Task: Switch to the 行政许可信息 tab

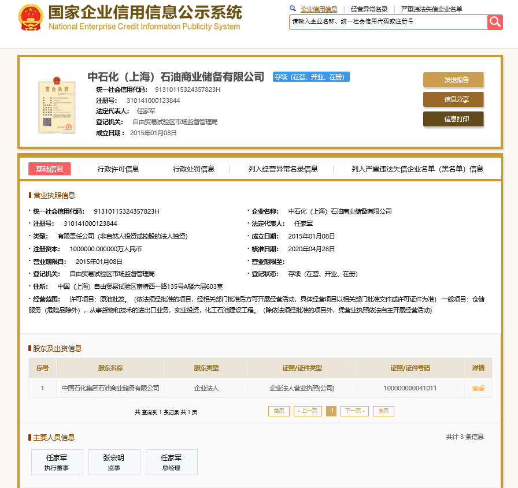Action: coord(118,169)
